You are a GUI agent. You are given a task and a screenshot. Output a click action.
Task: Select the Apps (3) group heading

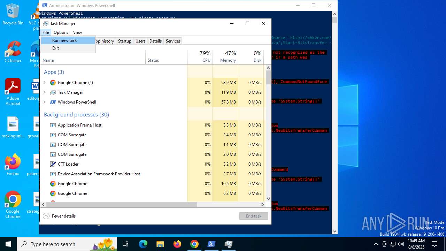[x=54, y=72]
